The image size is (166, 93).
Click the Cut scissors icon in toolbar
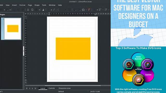coord(28,10)
